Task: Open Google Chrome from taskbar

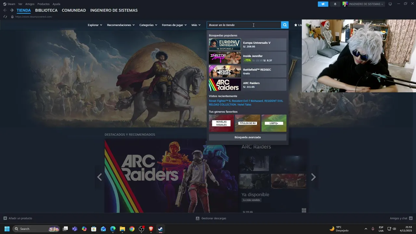Action: click(132, 229)
